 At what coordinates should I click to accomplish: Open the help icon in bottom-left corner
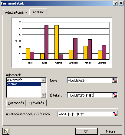[x=6, y=131]
